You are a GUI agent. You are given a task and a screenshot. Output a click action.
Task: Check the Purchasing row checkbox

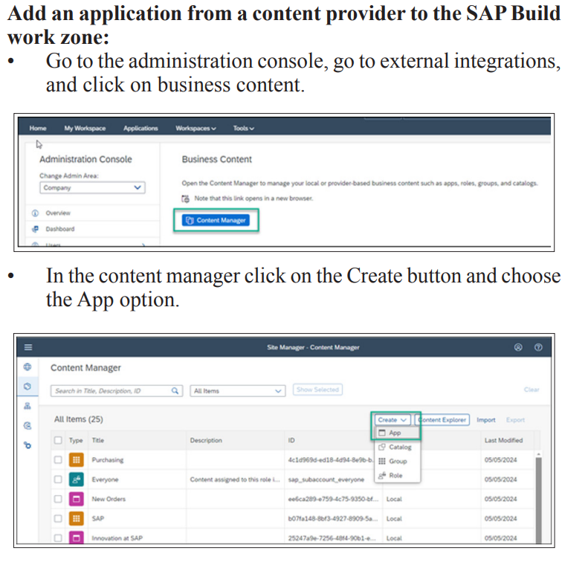point(58,459)
